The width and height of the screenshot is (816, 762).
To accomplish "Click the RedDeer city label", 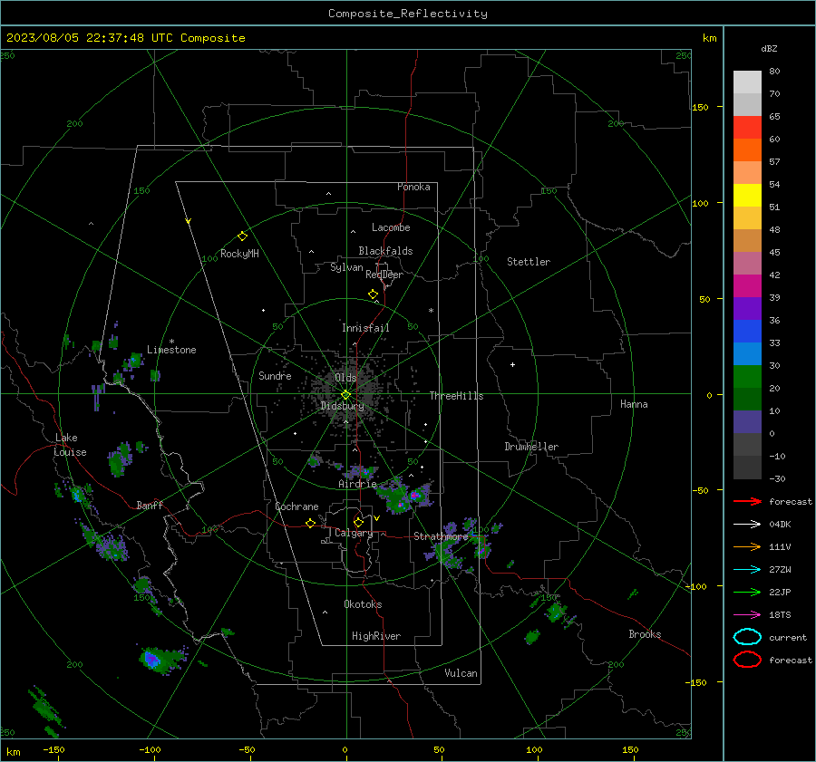I will pos(384,275).
